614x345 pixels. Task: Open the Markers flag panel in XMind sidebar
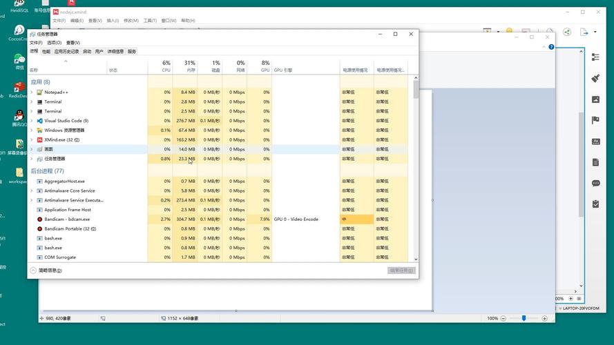(595, 120)
